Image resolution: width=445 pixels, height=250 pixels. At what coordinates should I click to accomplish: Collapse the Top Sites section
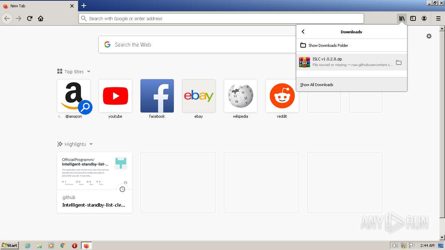89,72
